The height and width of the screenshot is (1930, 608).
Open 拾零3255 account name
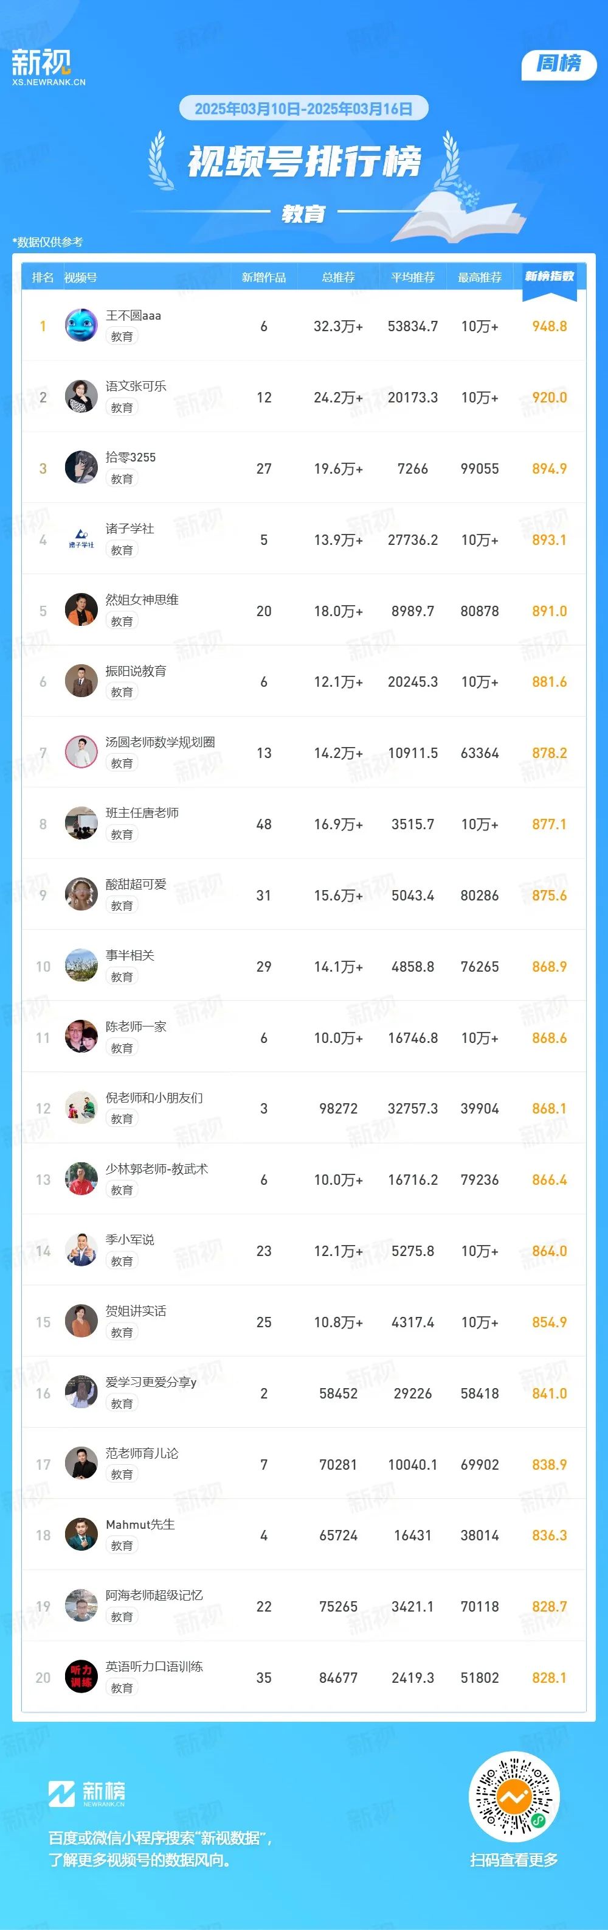click(131, 457)
